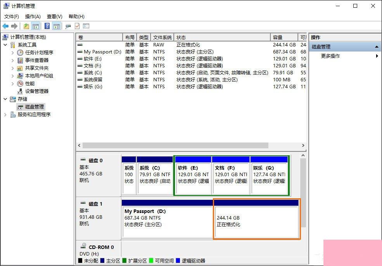Collapse the 系统工具 tree node
The image size is (382, 266).
[x=5, y=45]
